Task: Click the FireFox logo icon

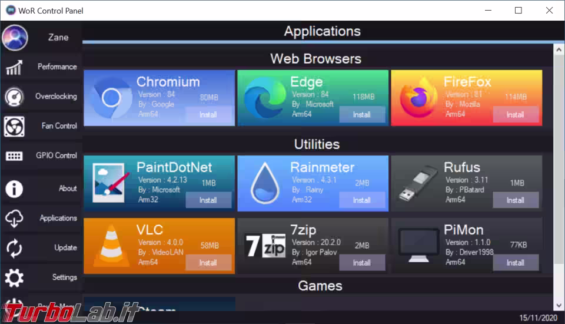Action: point(418,98)
